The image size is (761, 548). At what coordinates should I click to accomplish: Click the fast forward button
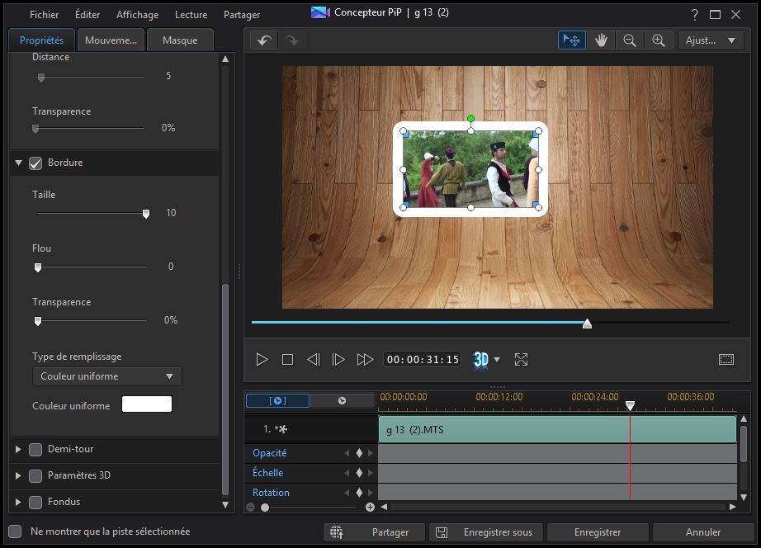[365, 360]
